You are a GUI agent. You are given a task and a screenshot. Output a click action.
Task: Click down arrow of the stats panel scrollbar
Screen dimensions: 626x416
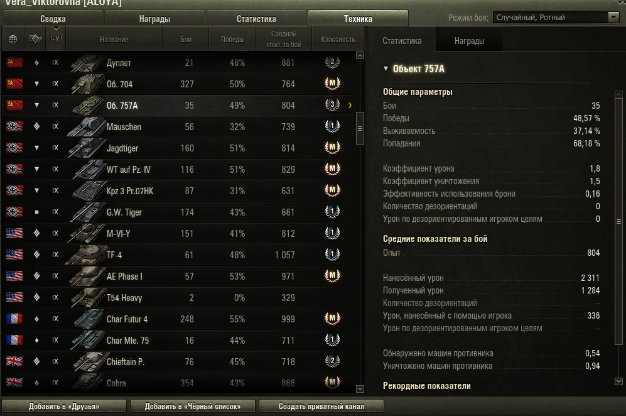tap(618, 381)
